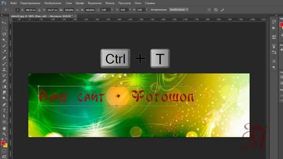Pick a reference point location square

point(18,10)
